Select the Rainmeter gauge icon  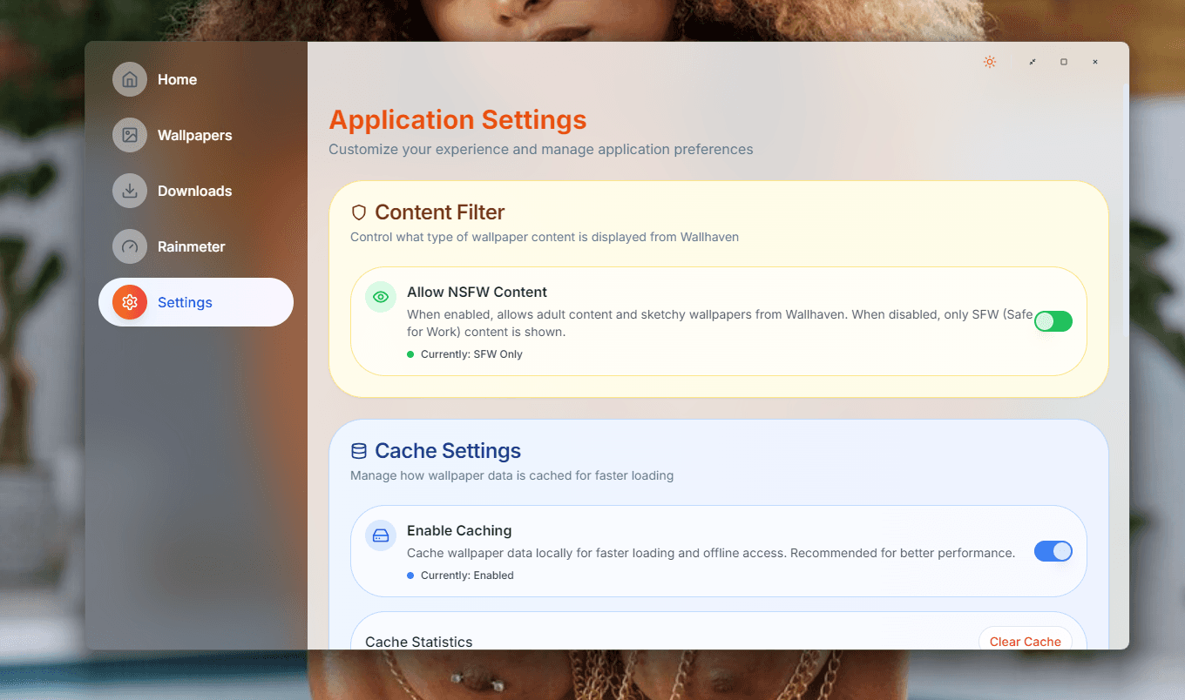coord(129,246)
